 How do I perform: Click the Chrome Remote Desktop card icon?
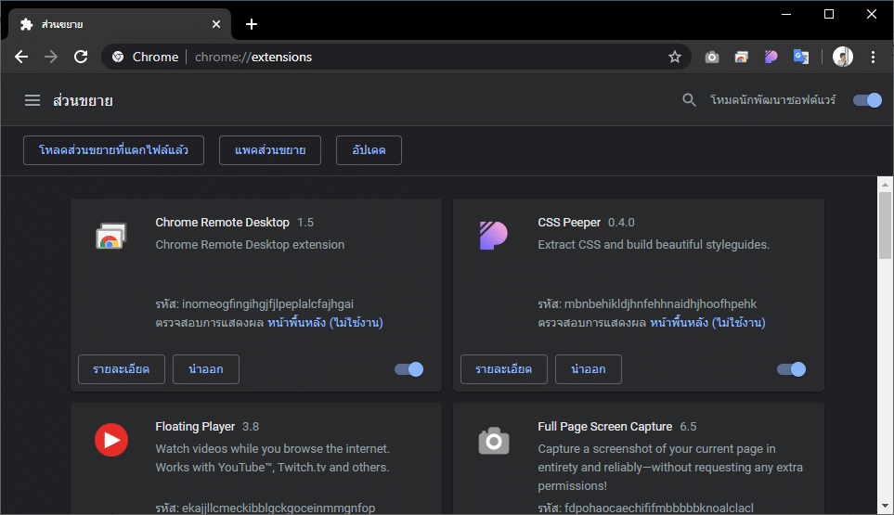click(x=111, y=236)
